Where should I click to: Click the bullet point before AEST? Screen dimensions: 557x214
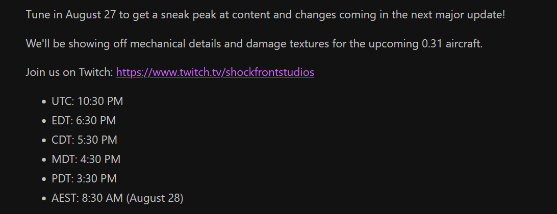click(44, 199)
